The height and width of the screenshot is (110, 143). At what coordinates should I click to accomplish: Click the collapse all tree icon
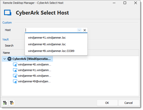[x=12, y=103]
